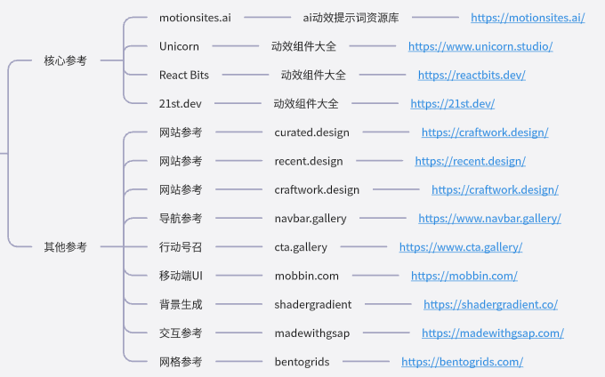This screenshot has height=377, width=605.
Task: Select the plain-text bentogrids node
Action: coord(302,362)
